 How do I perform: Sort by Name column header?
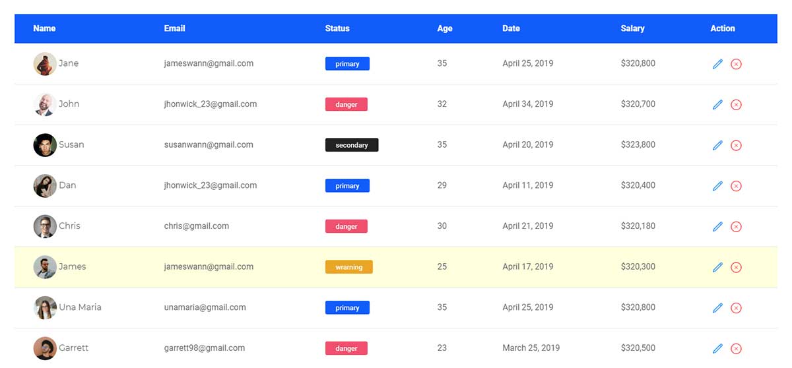[44, 28]
